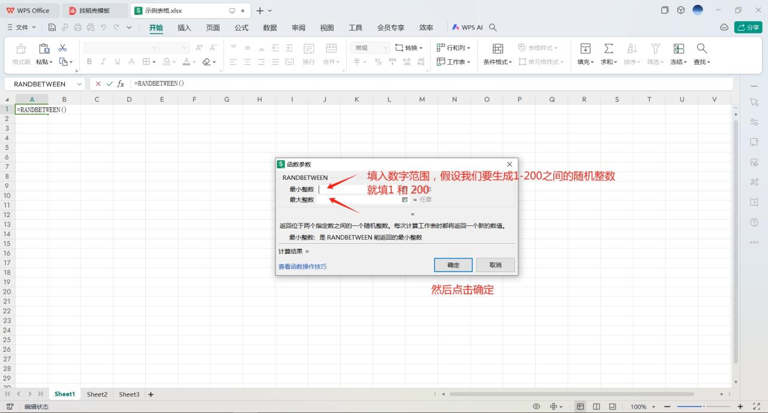Switch to the 公式 ribbon tab
This screenshot has width=768, height=413.
241,28
